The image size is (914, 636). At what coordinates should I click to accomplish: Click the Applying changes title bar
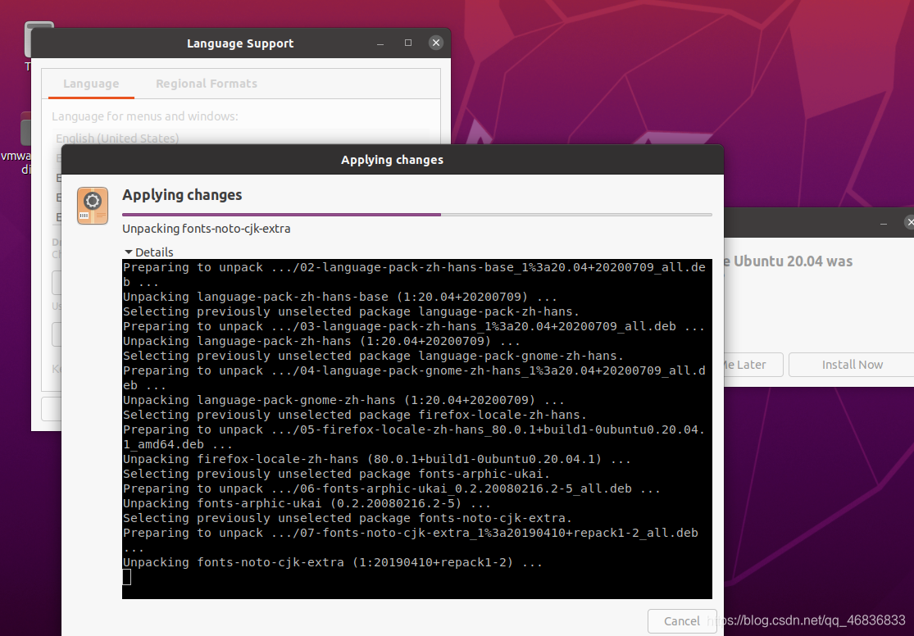tap(393, 160)
